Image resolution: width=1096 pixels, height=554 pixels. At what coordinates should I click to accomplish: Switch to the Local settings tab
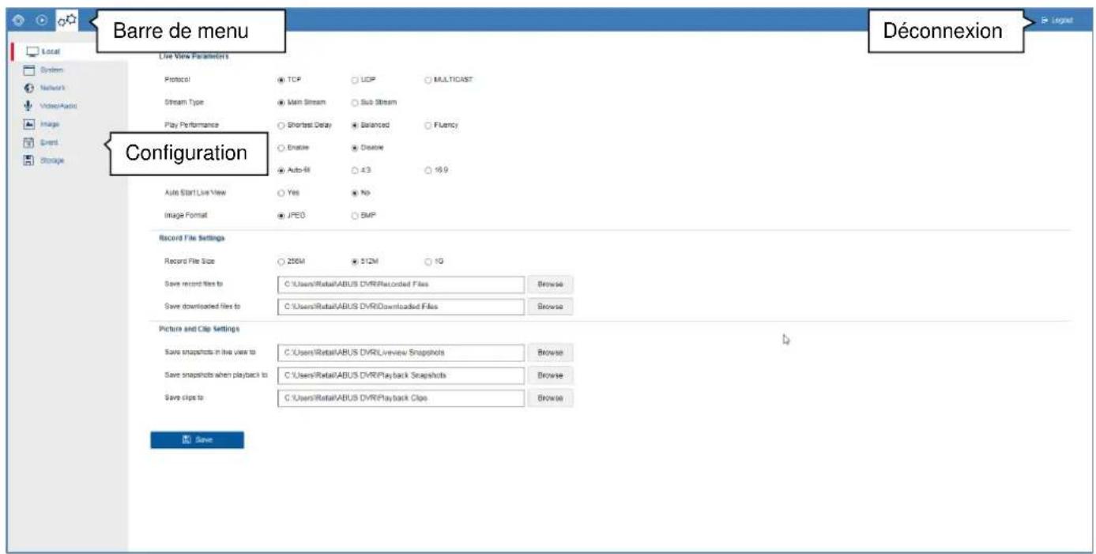click(x=43, y=50)
